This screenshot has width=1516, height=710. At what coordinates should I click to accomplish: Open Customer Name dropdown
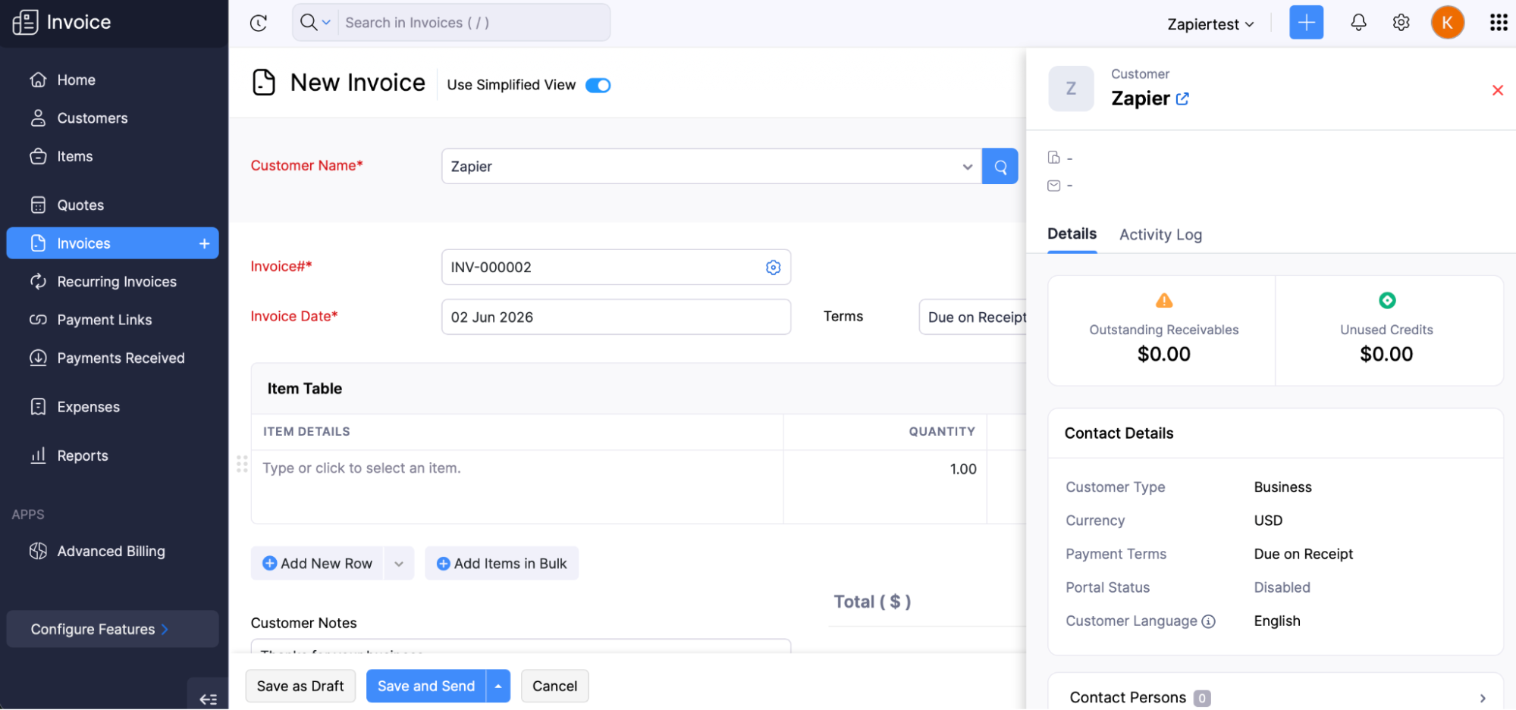[x=711, y=166]
